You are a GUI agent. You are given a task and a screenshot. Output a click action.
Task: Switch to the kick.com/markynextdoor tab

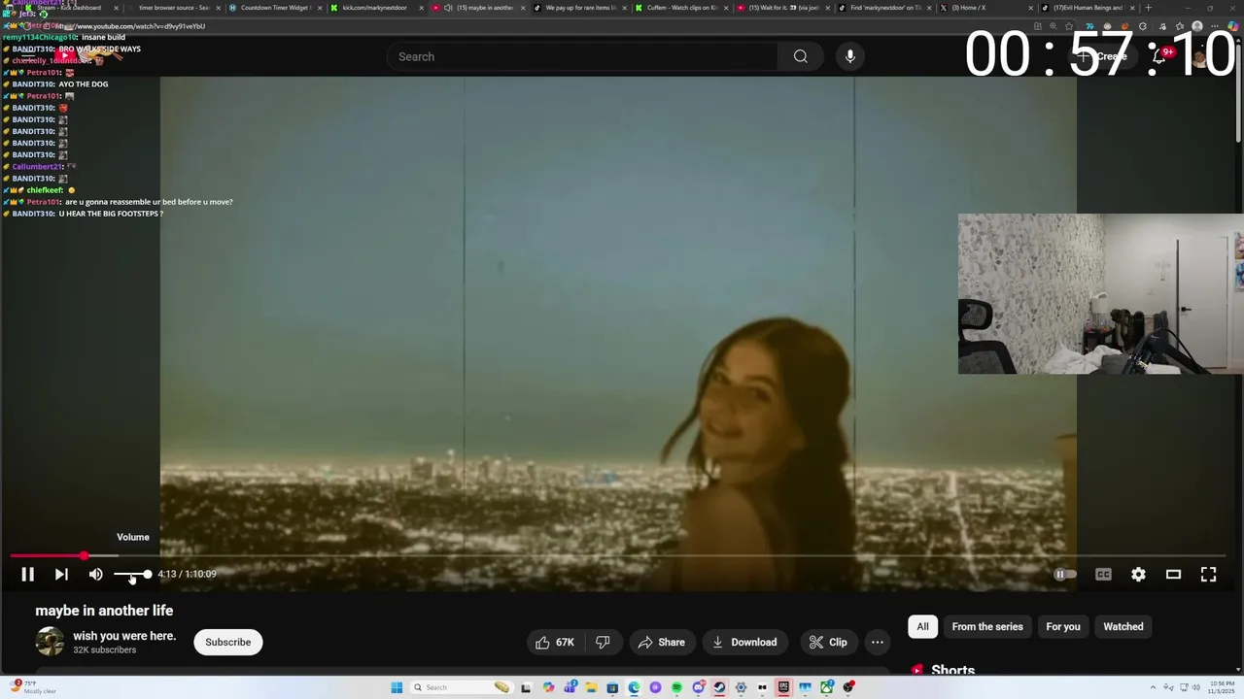tap(374, 8)
